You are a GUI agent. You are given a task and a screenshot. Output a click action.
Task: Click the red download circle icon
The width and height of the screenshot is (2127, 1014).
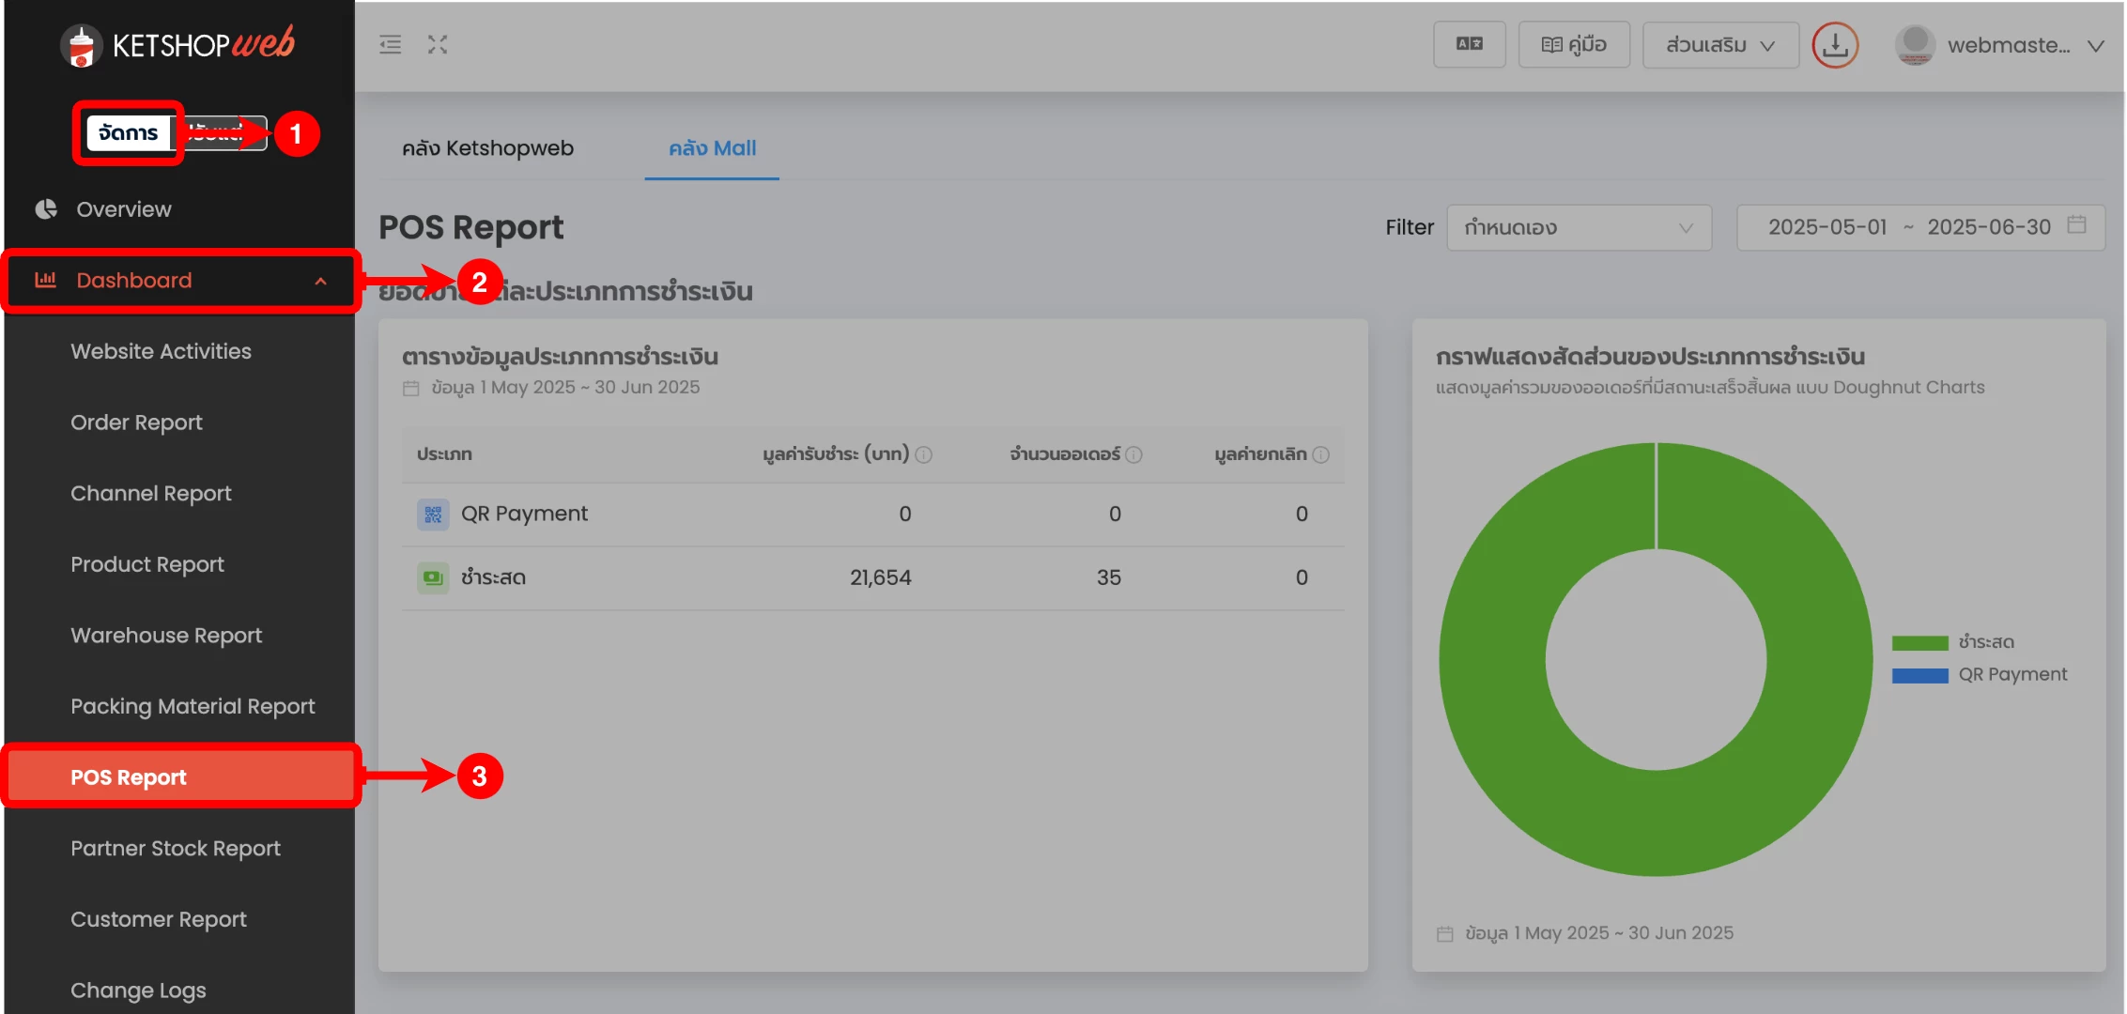1834,44
